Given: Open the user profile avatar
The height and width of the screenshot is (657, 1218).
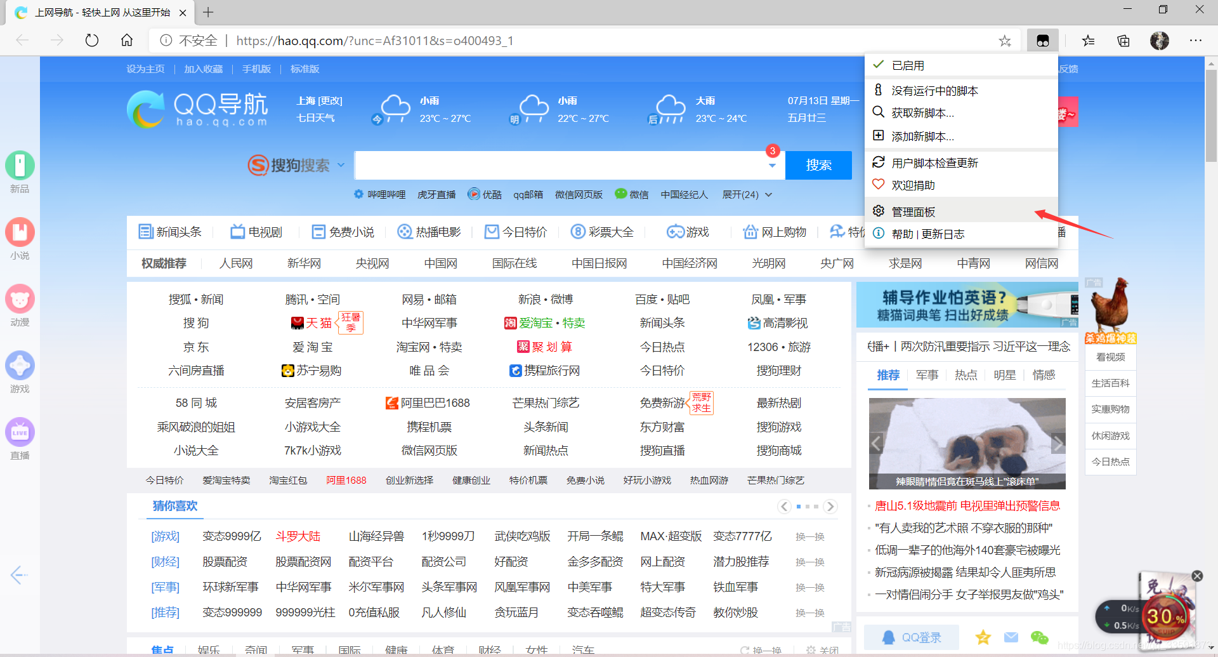Looking at the screenshot, I should [1160, 41].
